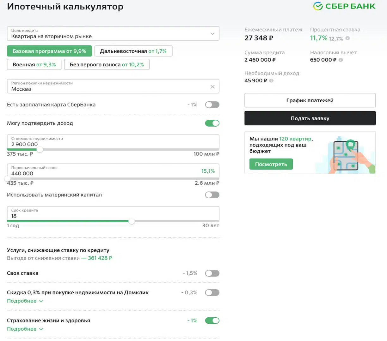Click loan term slider handle
387x341 pixels.
pyautogui.click(x=132, y=221)
